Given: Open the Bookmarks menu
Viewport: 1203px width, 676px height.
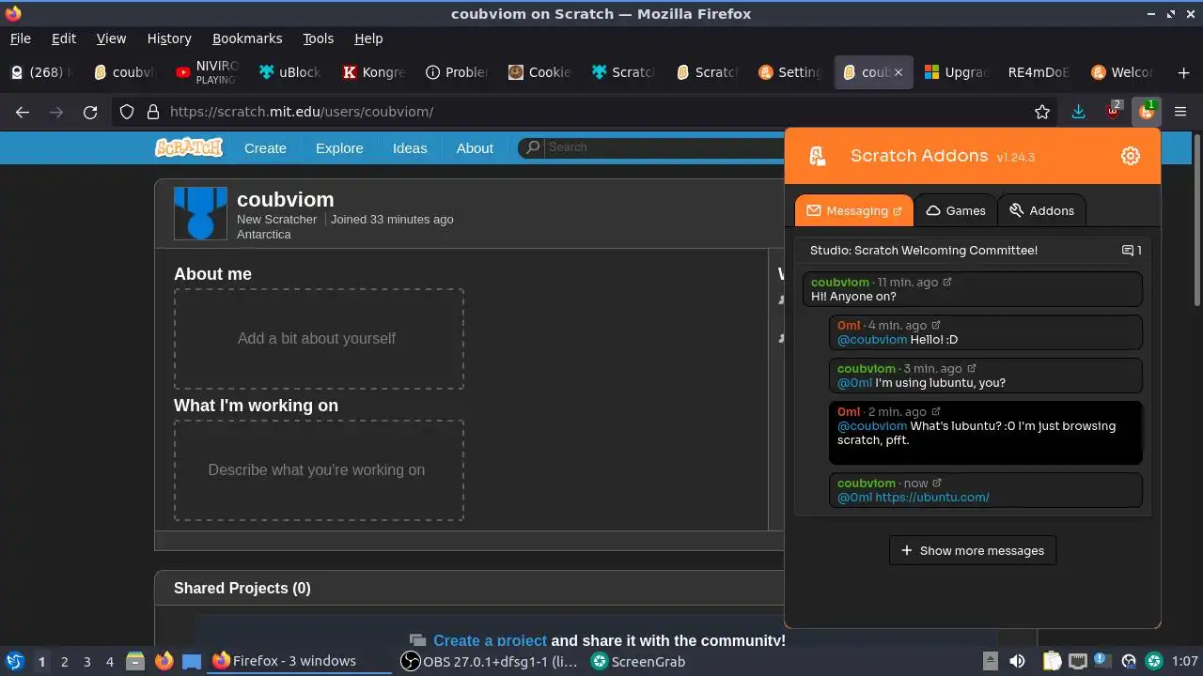Looking at the screenshot, I should [247, 38].
